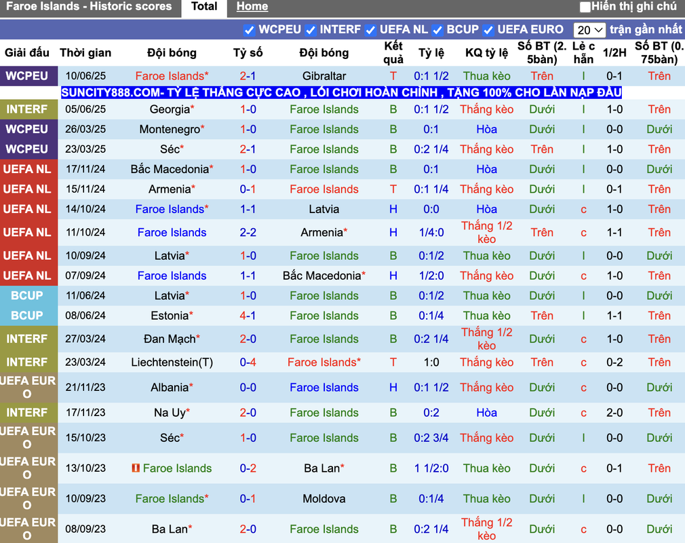Screen dimensions: 685x543
Task: Click Latvia in the 10/09/24 row
Action: pos(172,256)
